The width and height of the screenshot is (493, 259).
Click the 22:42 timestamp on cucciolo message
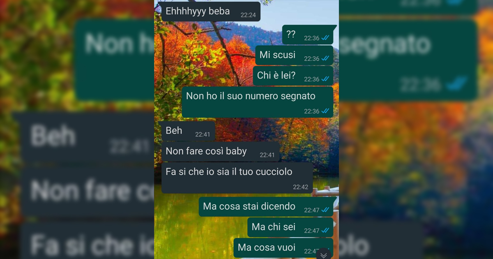(300, 187)
